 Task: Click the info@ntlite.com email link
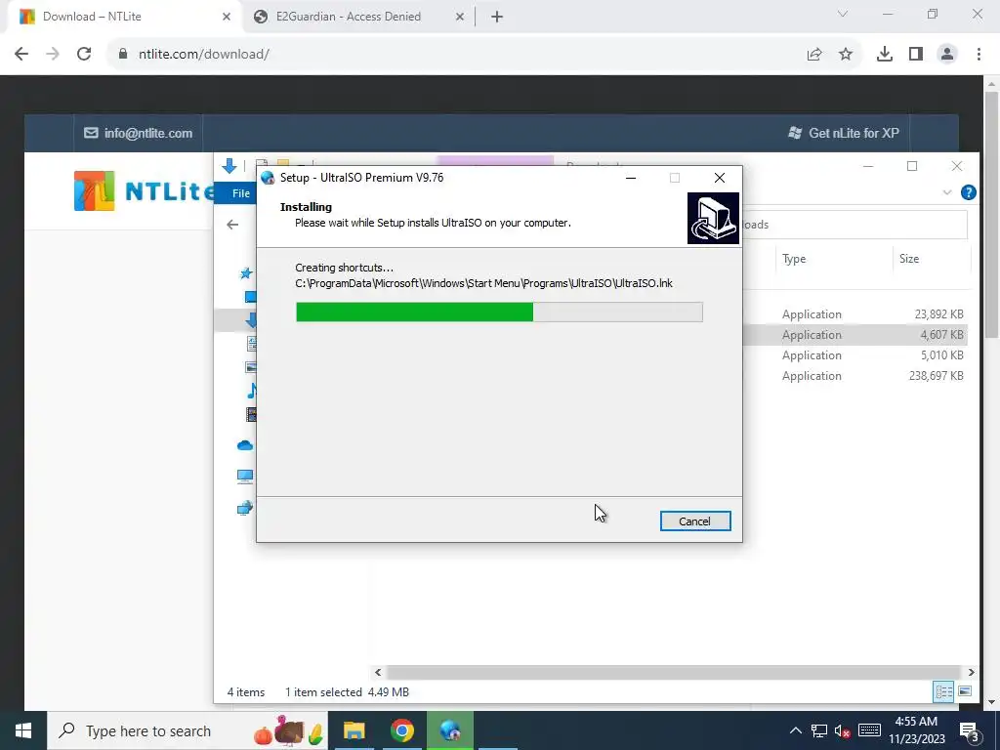[139, 133]
